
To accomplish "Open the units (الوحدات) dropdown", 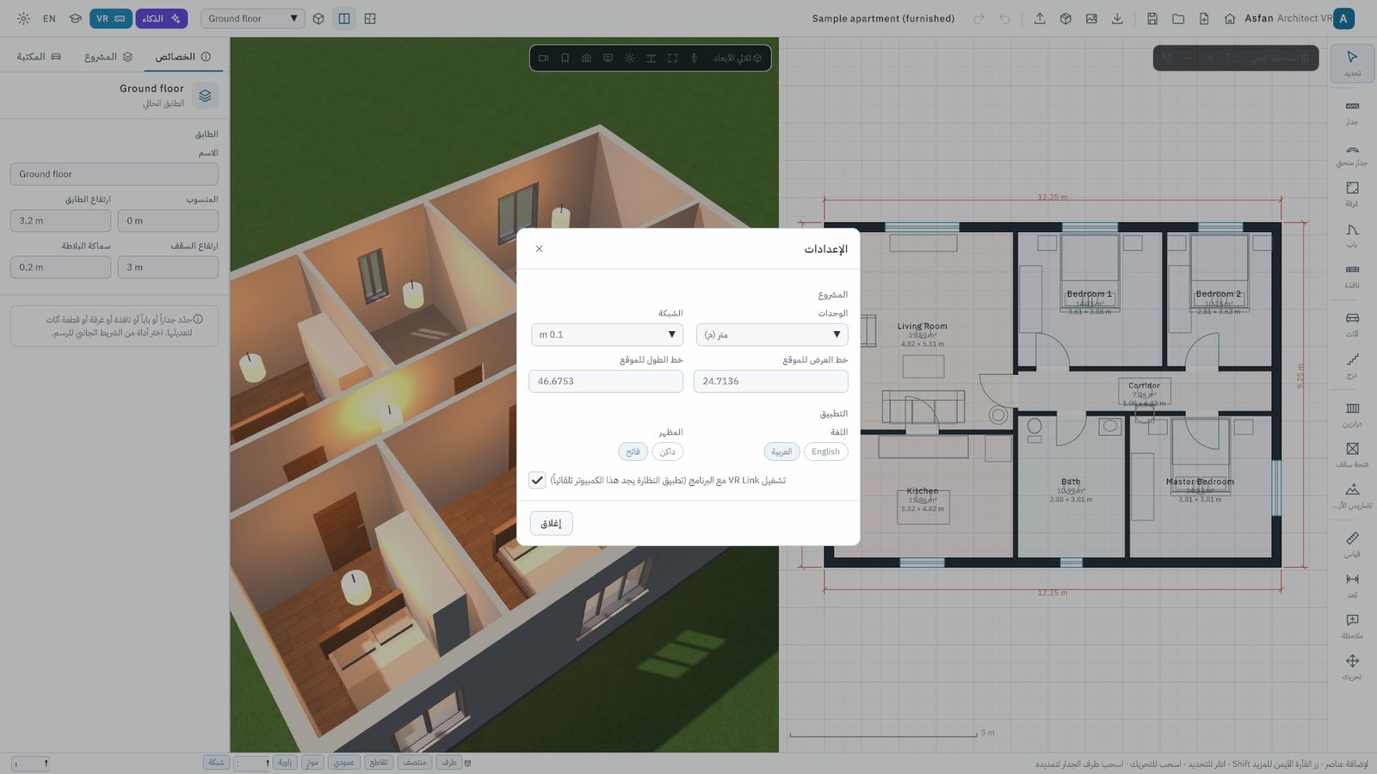I will [772, 335].
